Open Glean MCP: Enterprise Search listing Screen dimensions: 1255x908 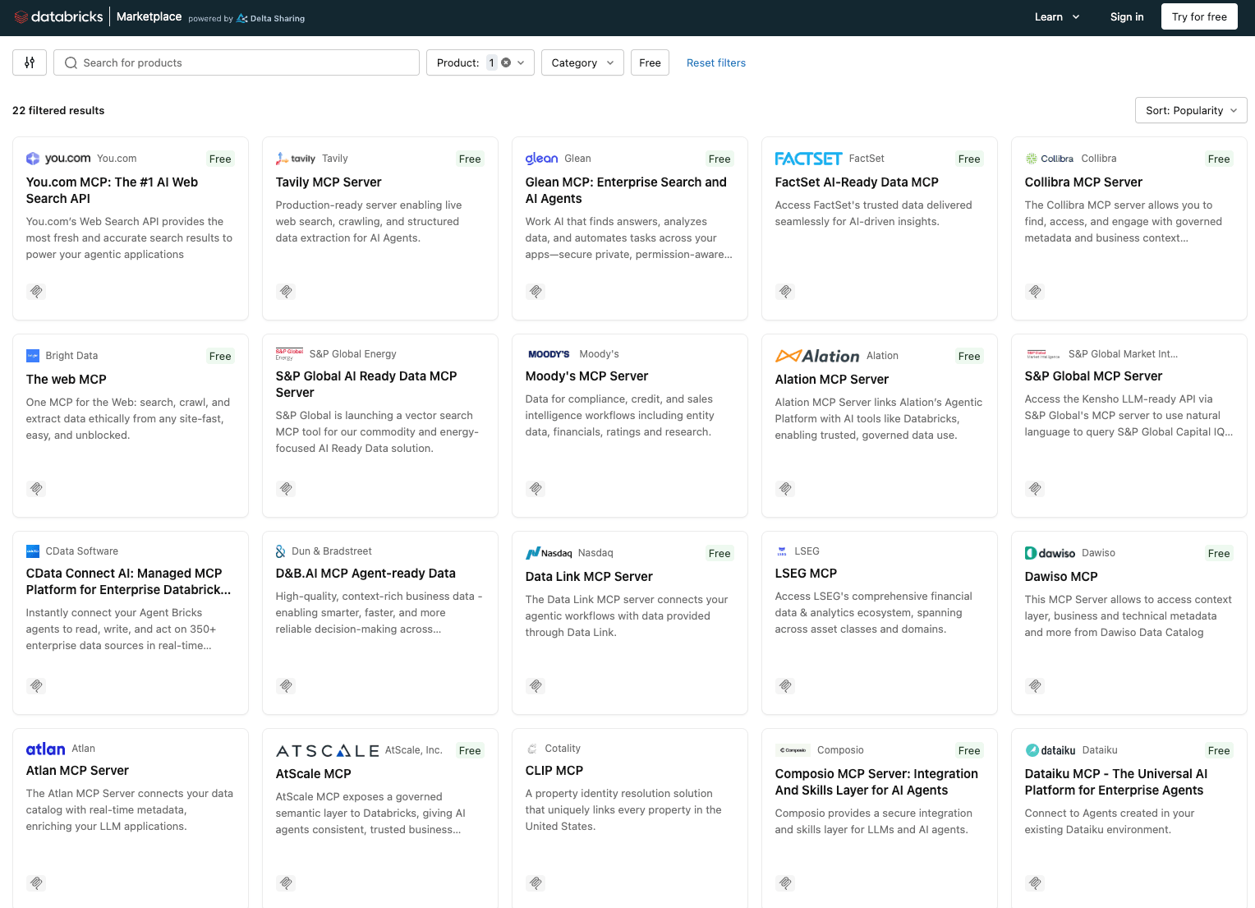[626, 190]
